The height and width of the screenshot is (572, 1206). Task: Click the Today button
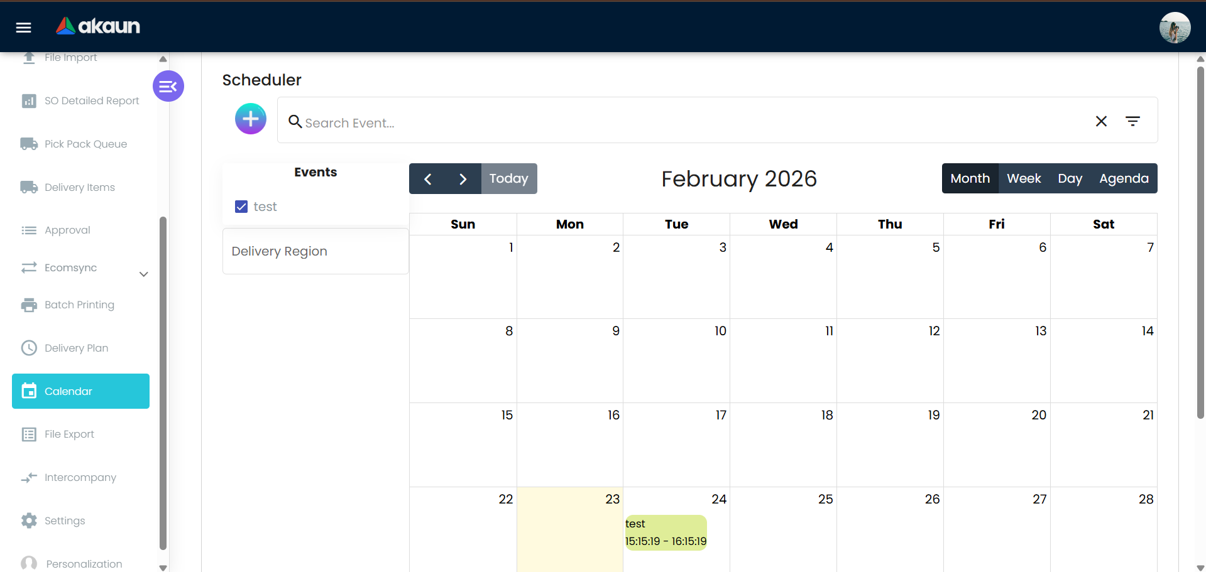pyautogui.click(x=508, y=179)
